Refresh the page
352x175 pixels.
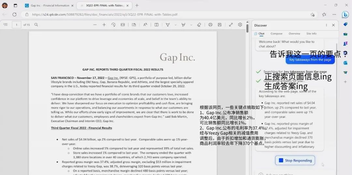pyautogui.click(x=14, y=14)
